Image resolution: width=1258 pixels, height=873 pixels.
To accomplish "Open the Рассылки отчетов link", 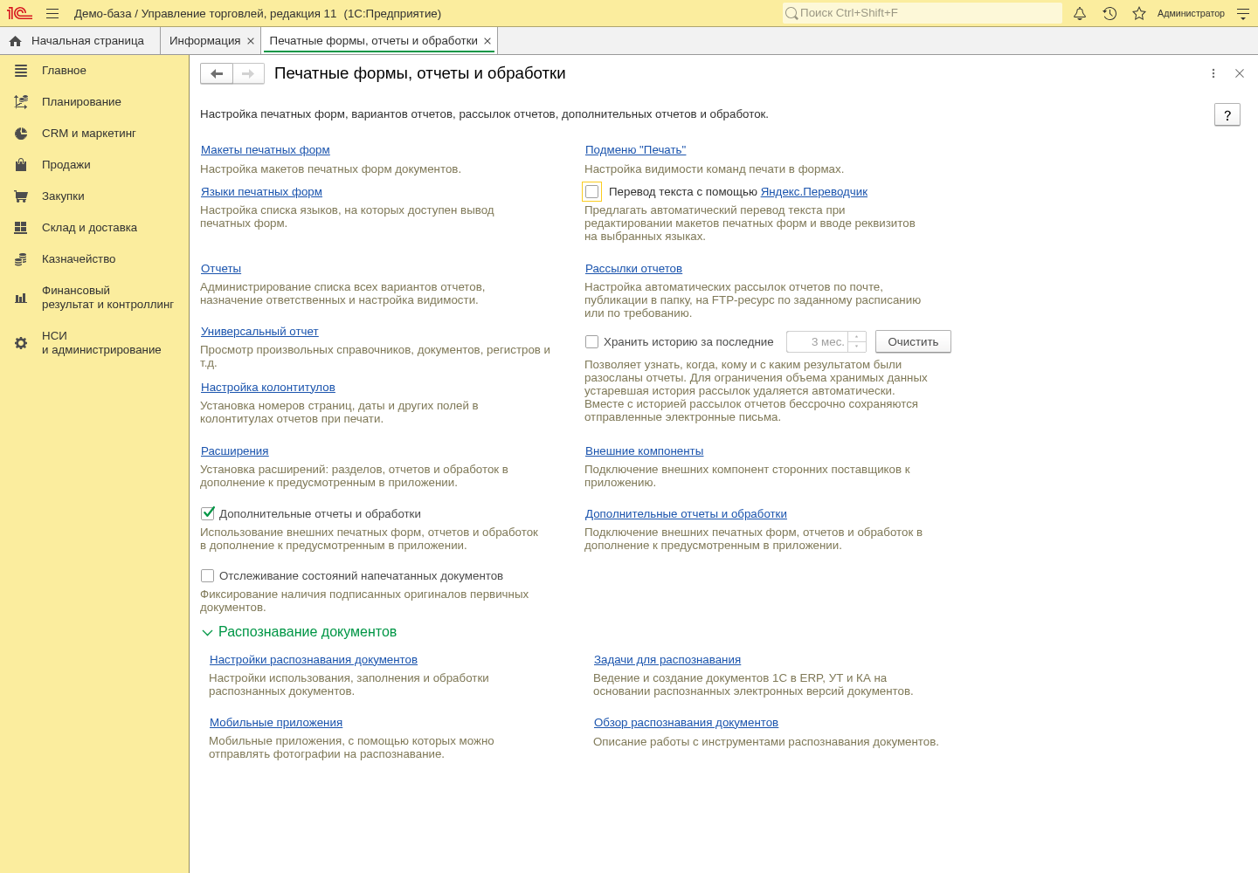I will pyautogui.click(x=633, y=269).
